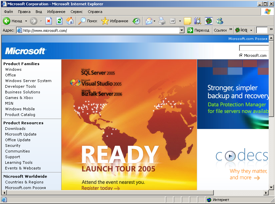The width and height of the screenshot is (275, 204).
Task: Click the Internet Explorer title bar icon
Action: (x=4, y=4)
